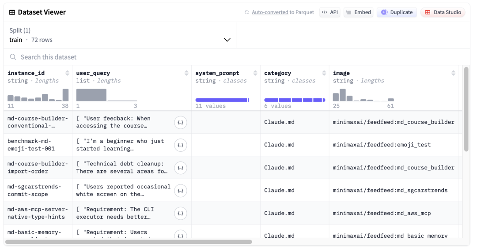This screenshot has width=477, height=251.
Task: Expand JSON for benchmark-md-emoji-test-001 row
Action: coord(180,145)
